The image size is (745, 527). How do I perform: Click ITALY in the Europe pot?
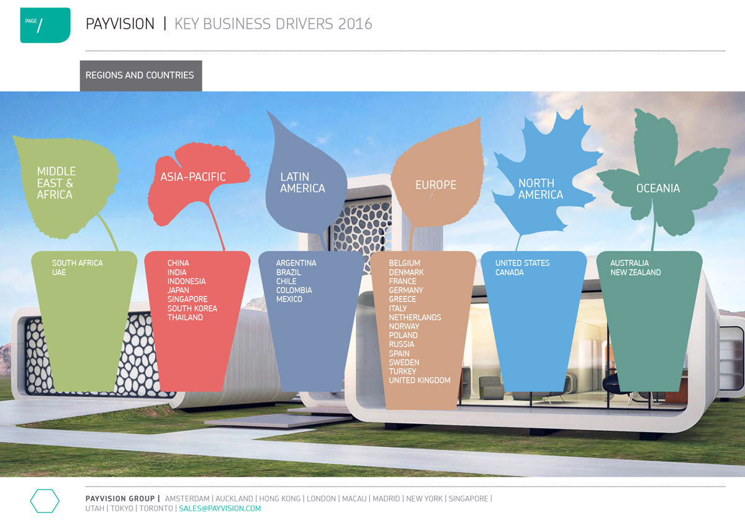pyautogui.click(x=398, y=308)
